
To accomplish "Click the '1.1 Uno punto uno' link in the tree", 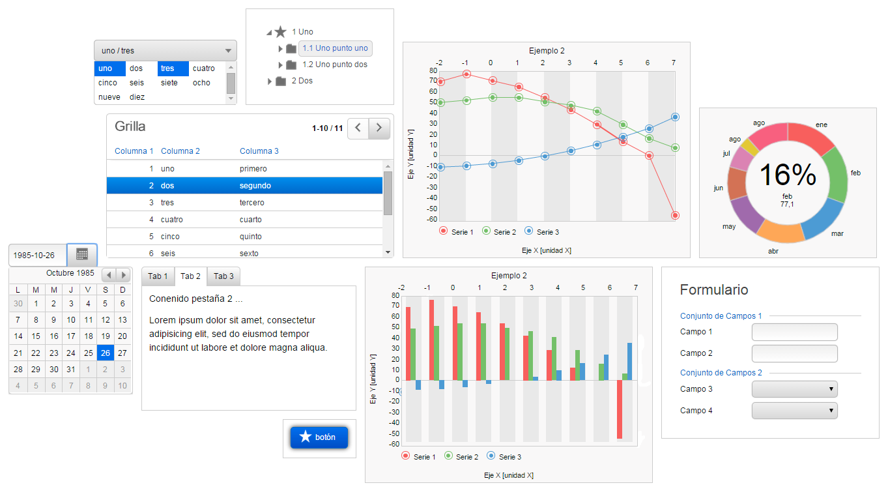I will point(334,48).
